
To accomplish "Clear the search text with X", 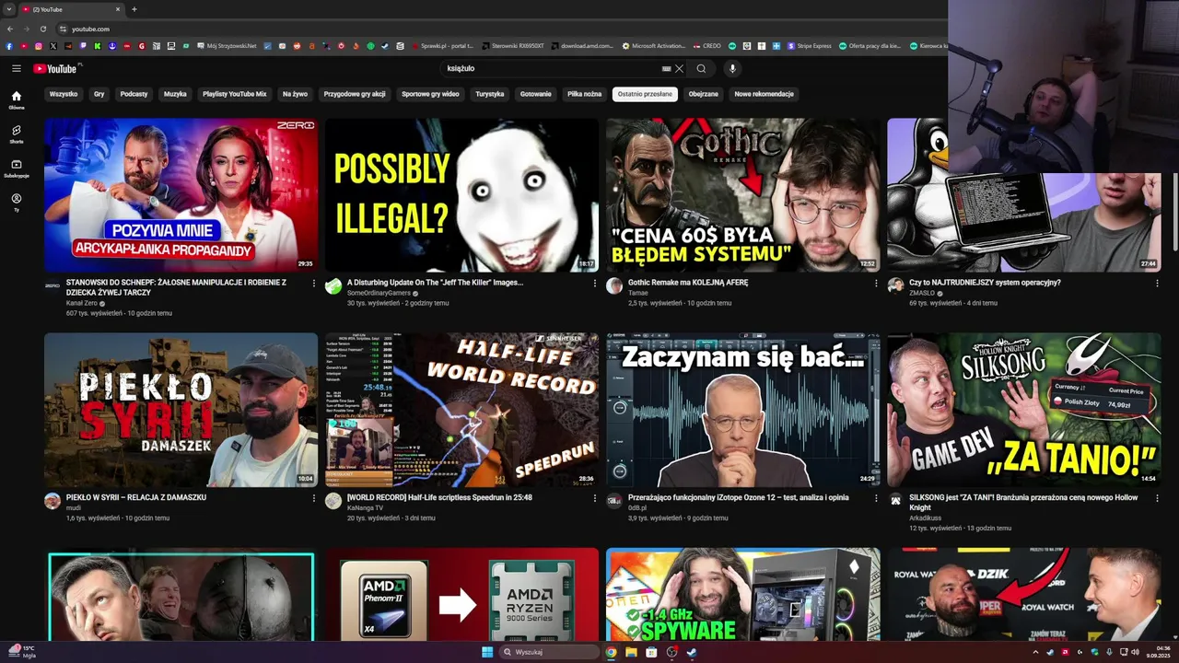I will pos(679,68).
